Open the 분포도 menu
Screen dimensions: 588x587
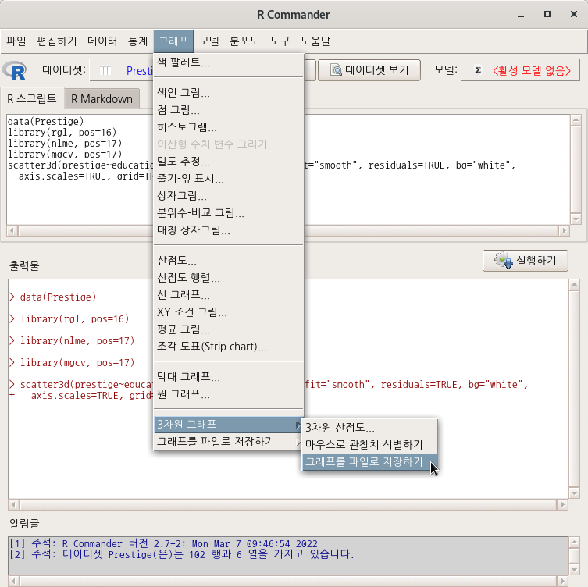coord(244,41)
